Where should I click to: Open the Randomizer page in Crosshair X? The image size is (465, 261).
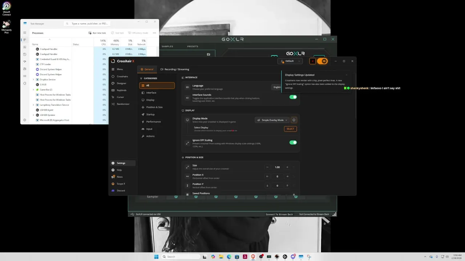[x=123, y=104]
